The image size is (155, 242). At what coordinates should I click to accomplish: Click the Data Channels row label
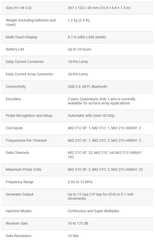click(x=18, y=153)
